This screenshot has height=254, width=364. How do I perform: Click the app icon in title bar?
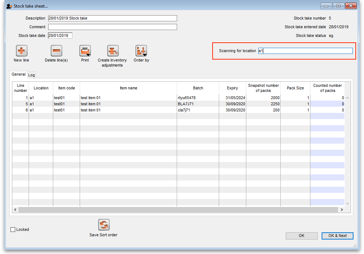click(x=9, y=6)
